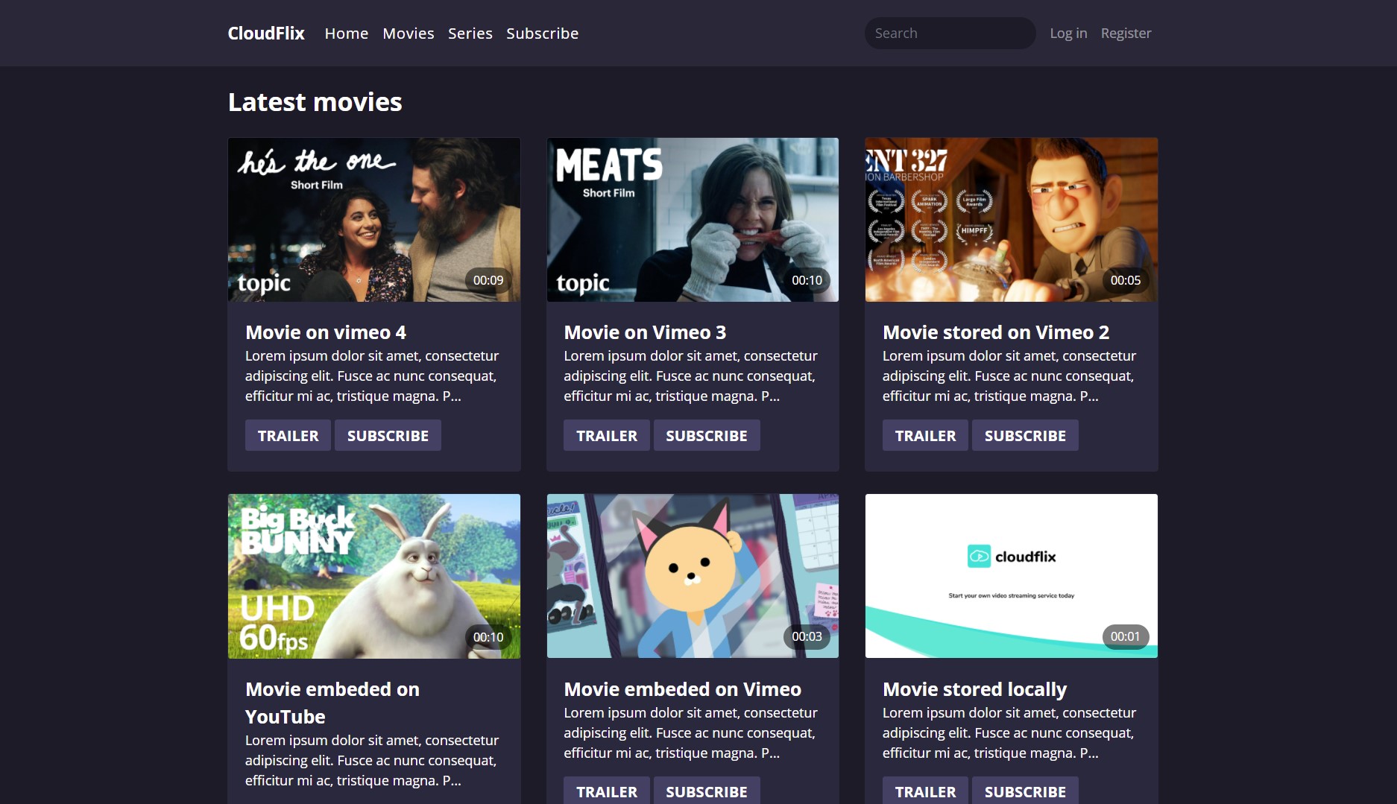The height and width of the screenshot is (804, 1397).
Task: Click the Register link
Action: pos(1126,34)
